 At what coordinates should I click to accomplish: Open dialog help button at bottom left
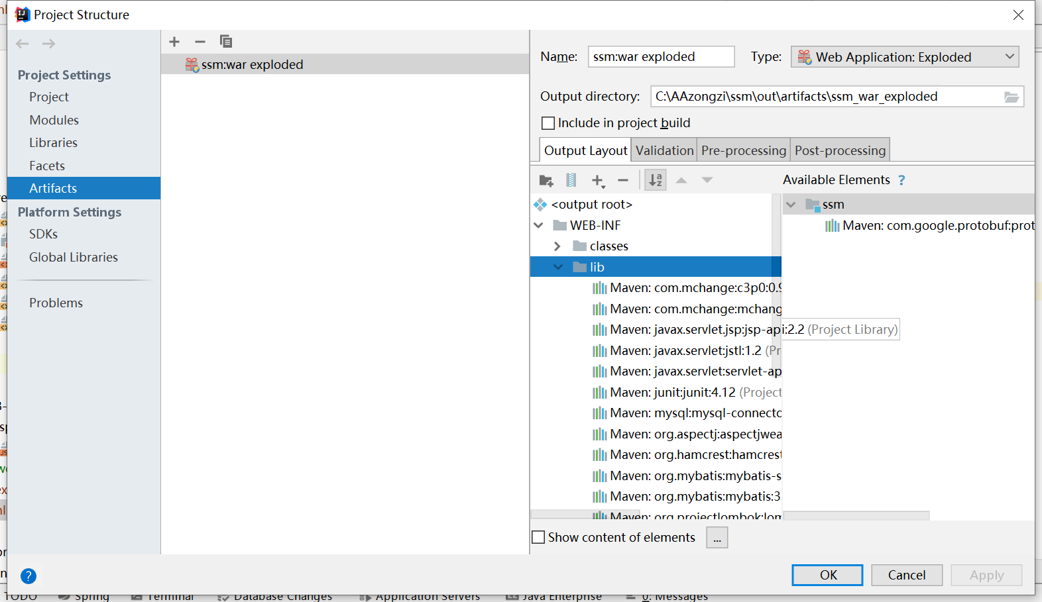[29, 576]
